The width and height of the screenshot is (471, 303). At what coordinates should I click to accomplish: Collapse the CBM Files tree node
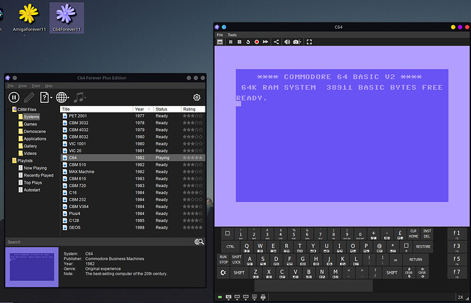(8, 109)
